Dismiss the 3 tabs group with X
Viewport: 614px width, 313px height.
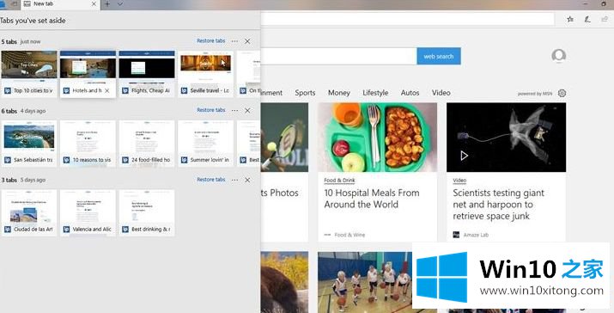(x=247, y=180)
